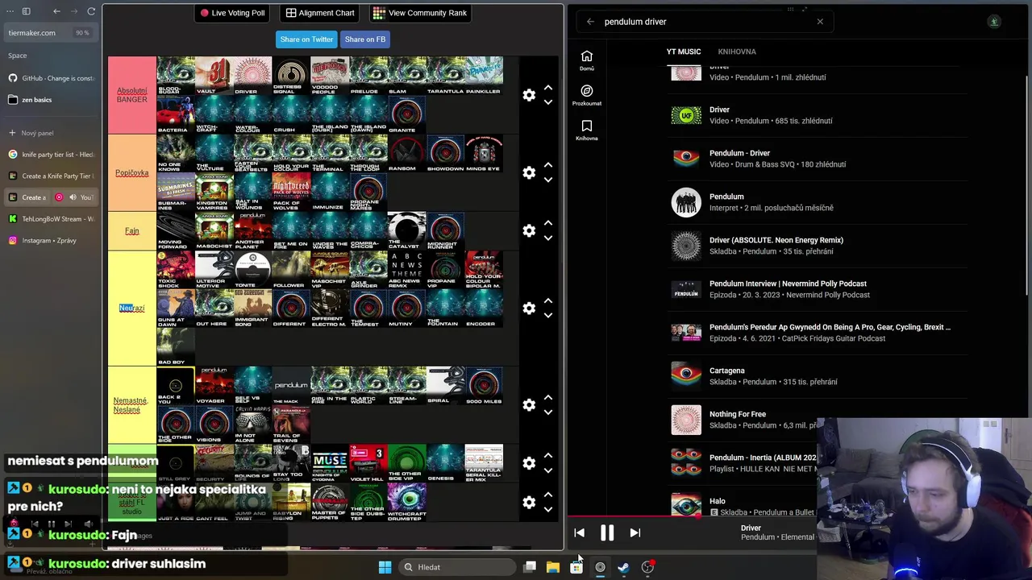Open Prozkoumat in YT Music sidebar
This screenshot has height=580, width=1032.
coord(587,95)
